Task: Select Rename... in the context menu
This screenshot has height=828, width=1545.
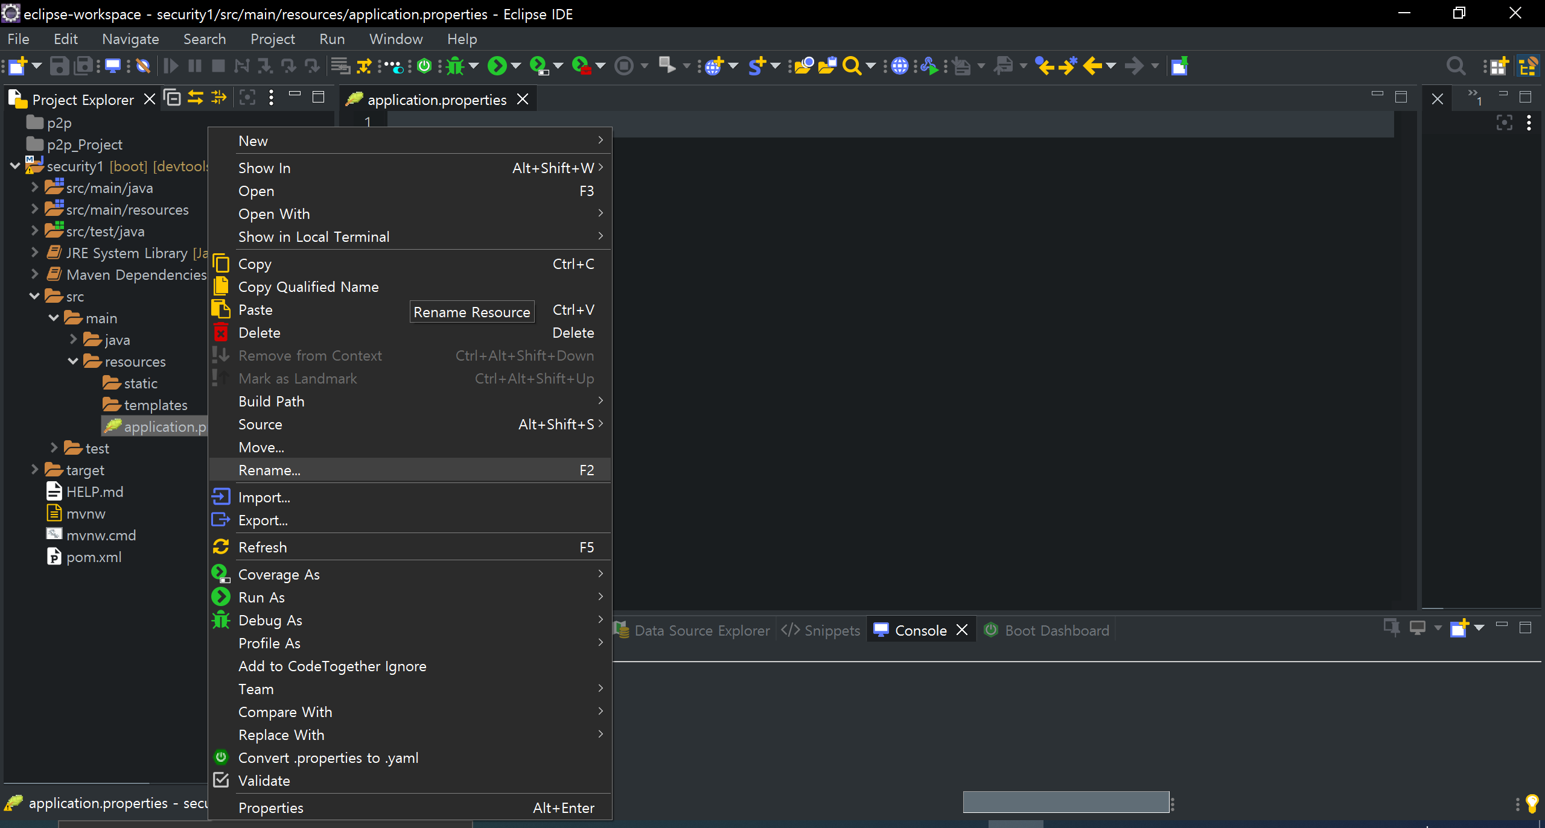Action: [269, 470]
